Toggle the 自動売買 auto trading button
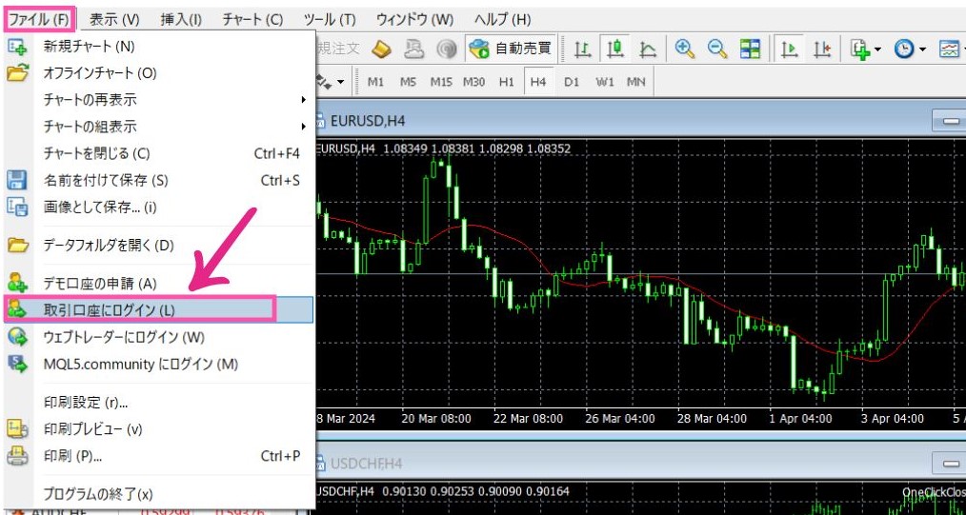 510,48
